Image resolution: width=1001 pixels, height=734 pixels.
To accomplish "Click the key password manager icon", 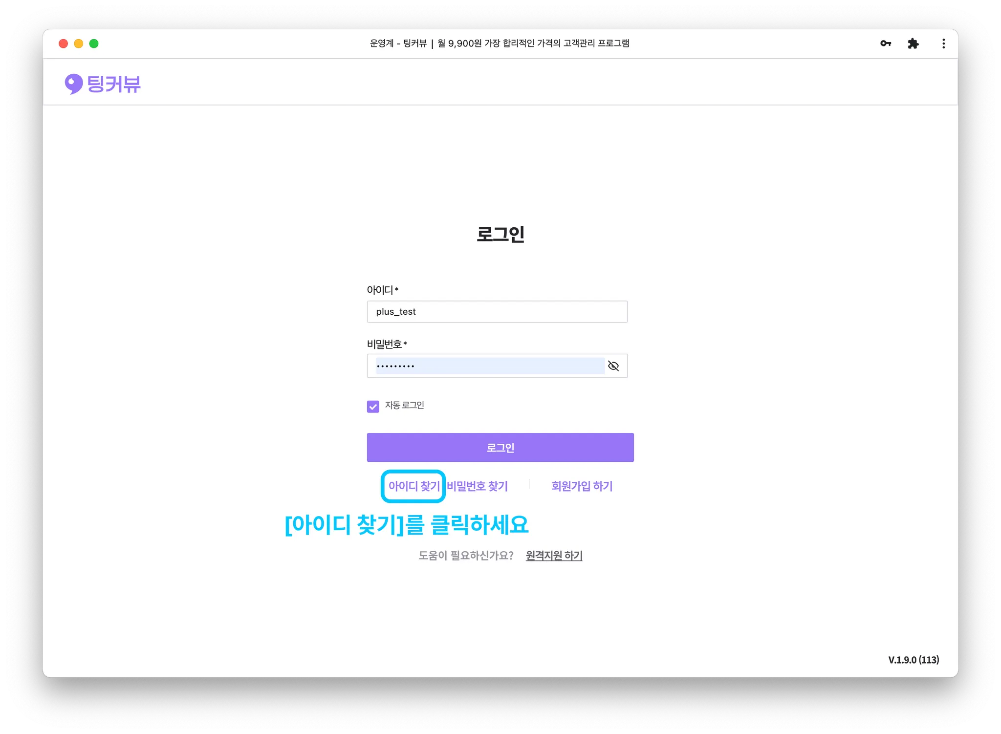I will (x=886, y=43).
